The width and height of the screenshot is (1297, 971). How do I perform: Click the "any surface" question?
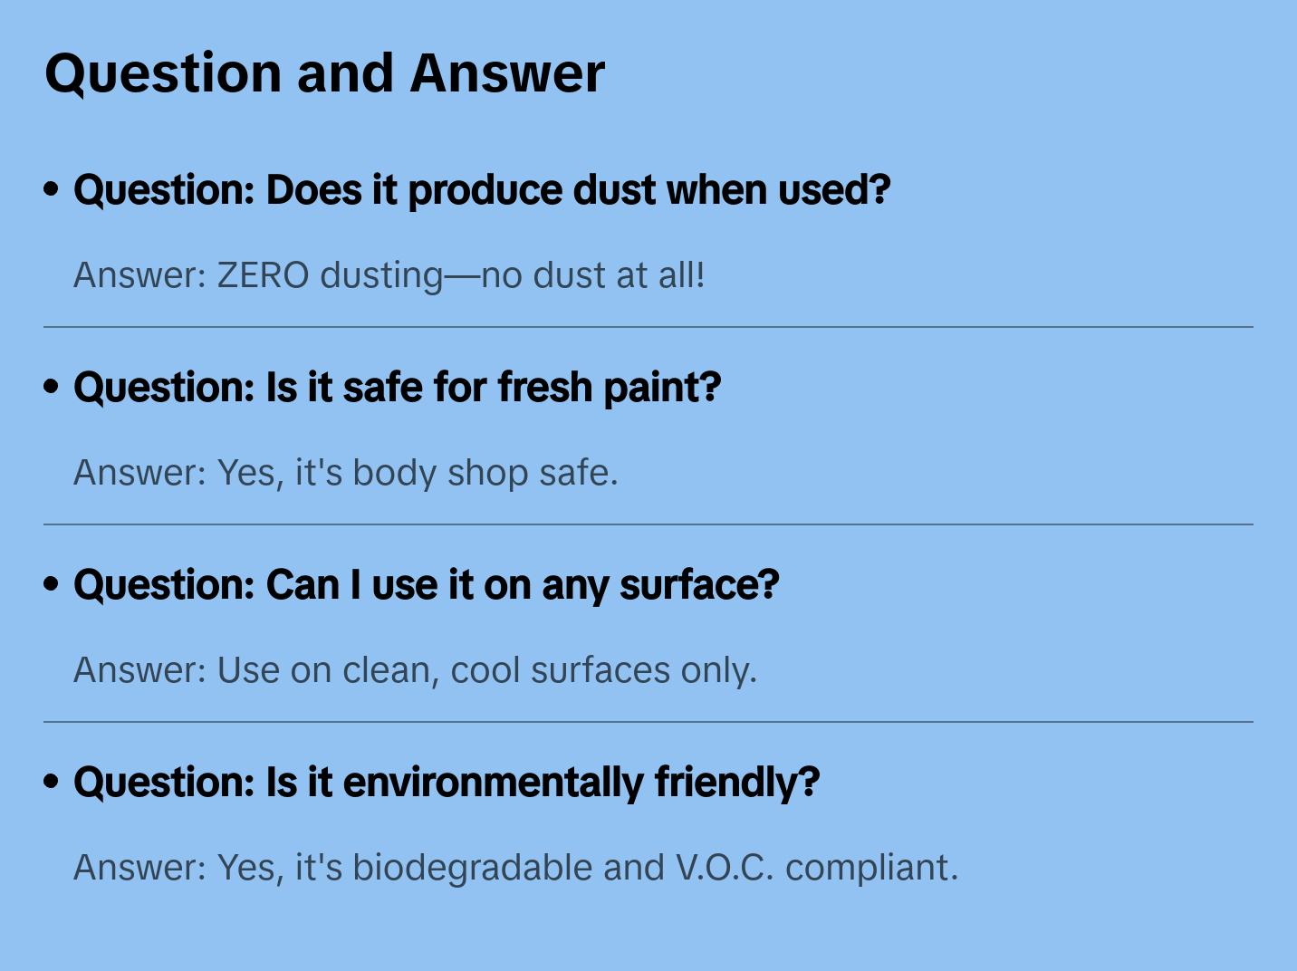(x=426, y=585)
